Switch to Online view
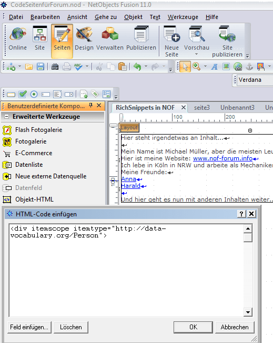Screen dimensions: 273x343 pyautogui.click(x=18, y=39)
